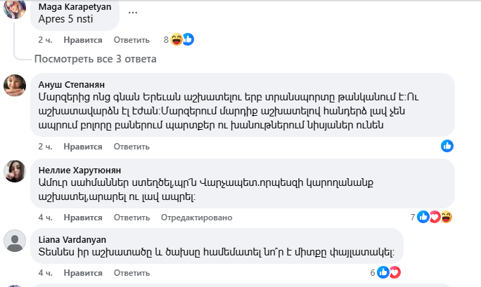Reply to Ануш Степанян's comment
The image size is (481, 287).
click(x=132, y=146)
